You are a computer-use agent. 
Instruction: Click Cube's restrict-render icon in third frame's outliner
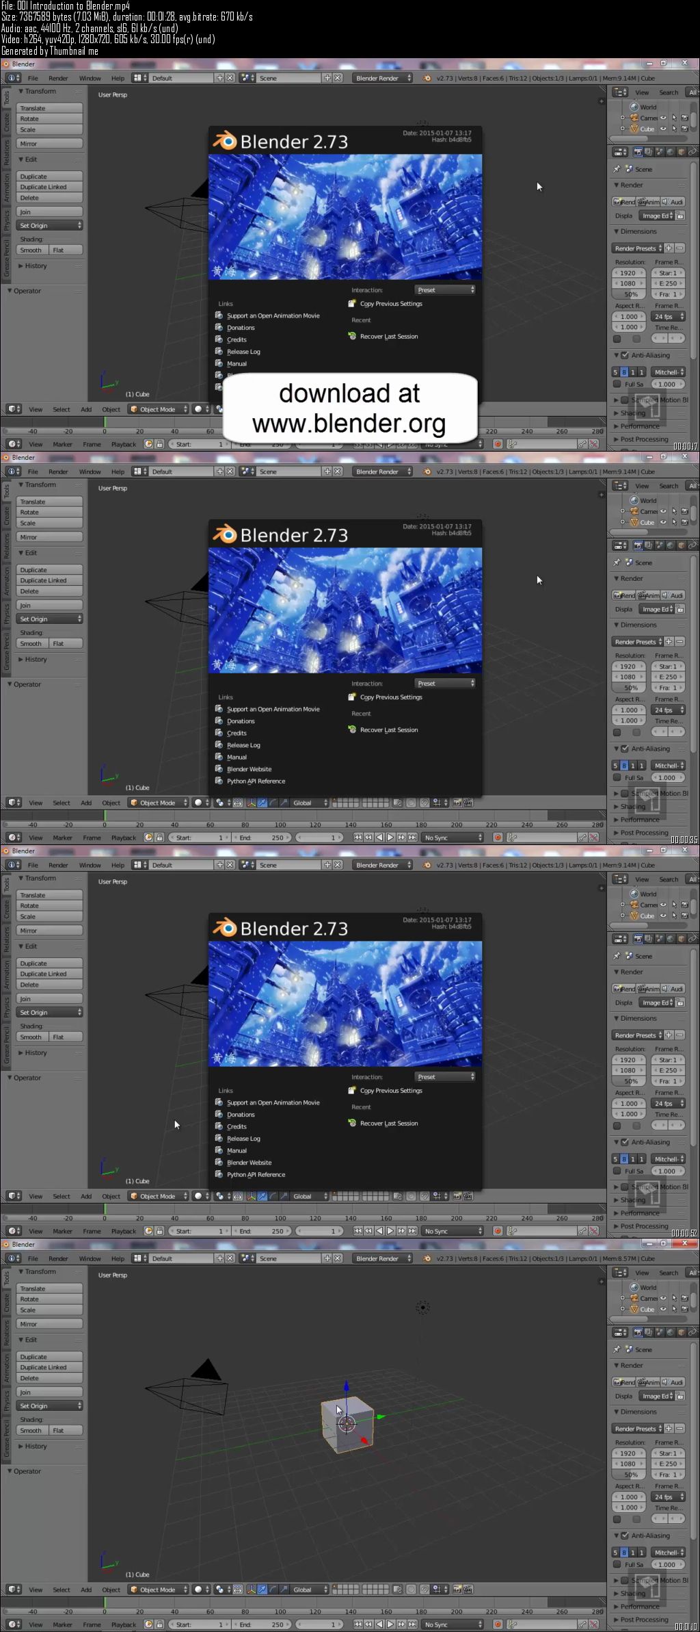pos(684,916)
